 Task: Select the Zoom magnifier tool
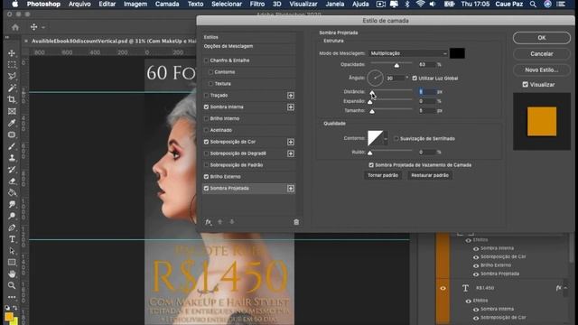[x=12, y=285]
